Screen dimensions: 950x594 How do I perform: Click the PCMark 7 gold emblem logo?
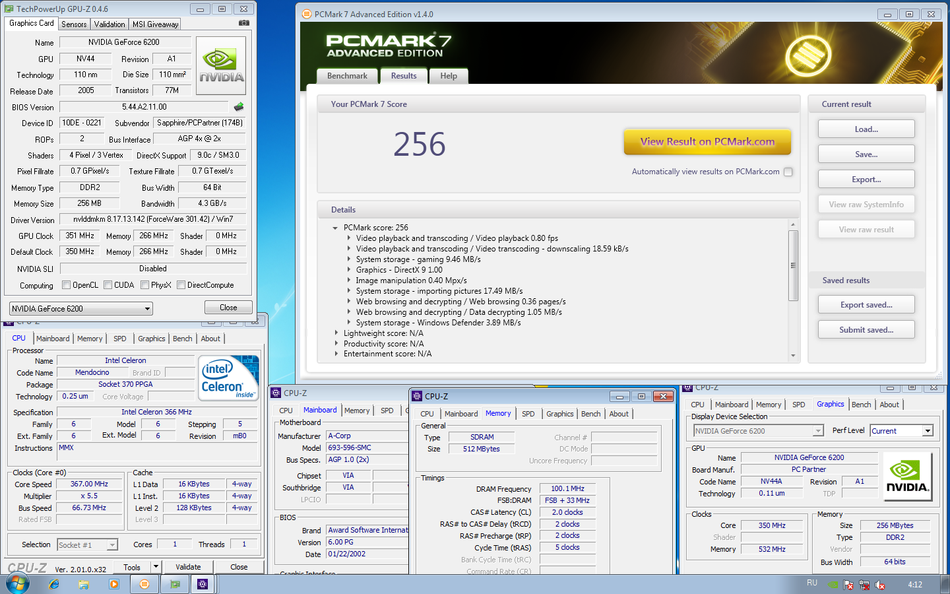[x=807, y=56]
